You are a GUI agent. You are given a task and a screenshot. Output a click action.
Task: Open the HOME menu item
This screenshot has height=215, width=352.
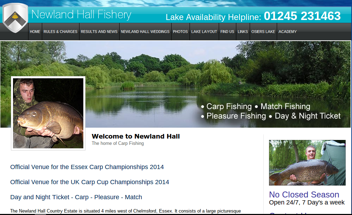coord(35,32)
